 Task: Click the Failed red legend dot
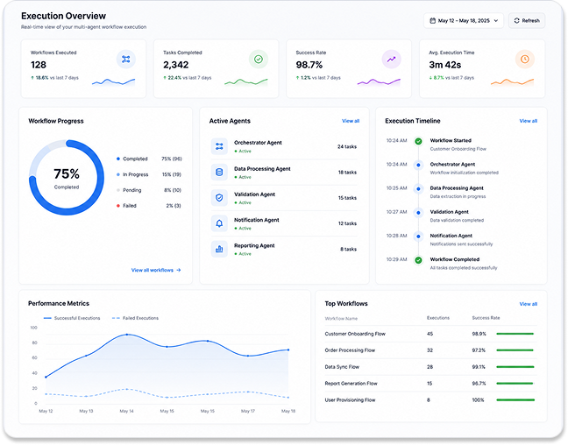click(x=118, y=206)
